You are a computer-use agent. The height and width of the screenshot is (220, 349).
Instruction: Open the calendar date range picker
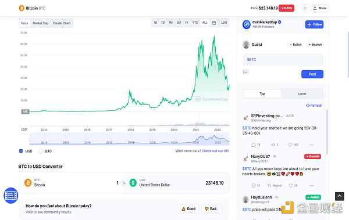point(214,23)
